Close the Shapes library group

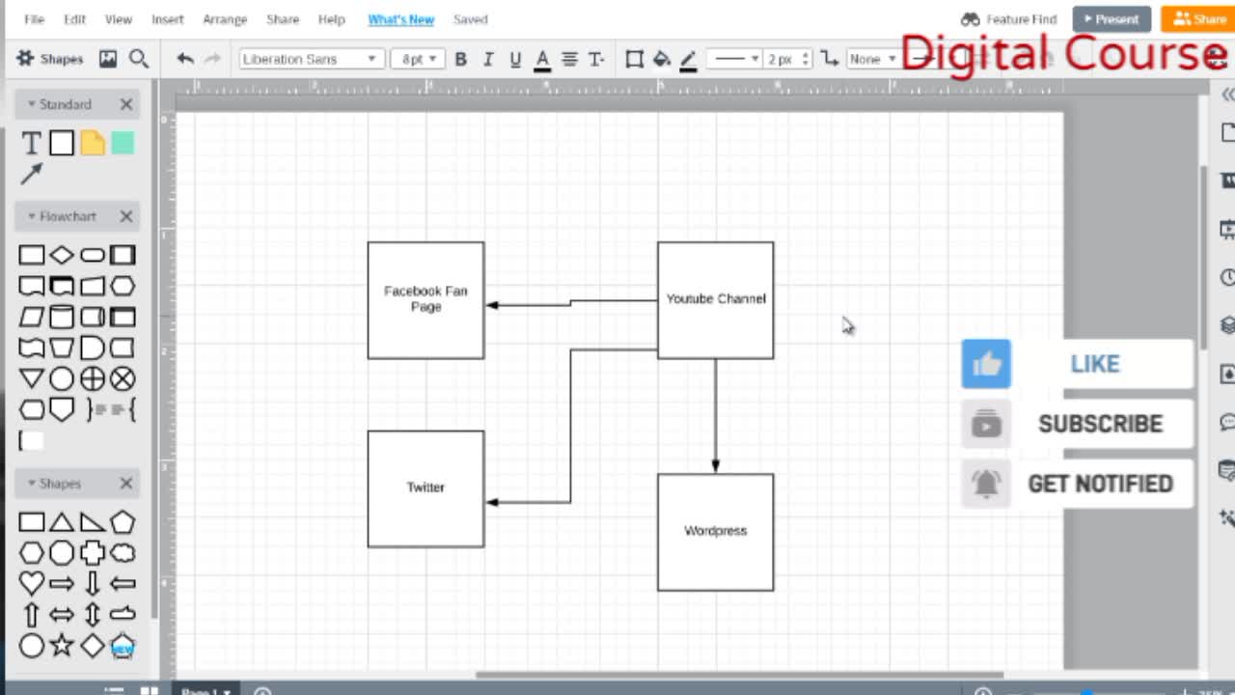pos(126,484)
